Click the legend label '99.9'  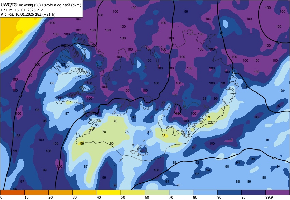(x=269, y=197)
